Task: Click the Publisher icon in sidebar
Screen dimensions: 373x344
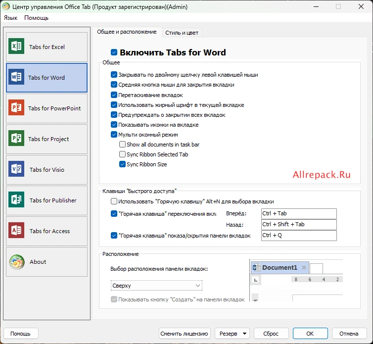Action: (16, 200)
